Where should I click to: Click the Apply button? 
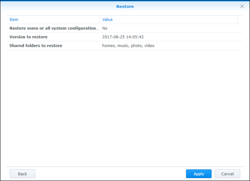(199, 174)
